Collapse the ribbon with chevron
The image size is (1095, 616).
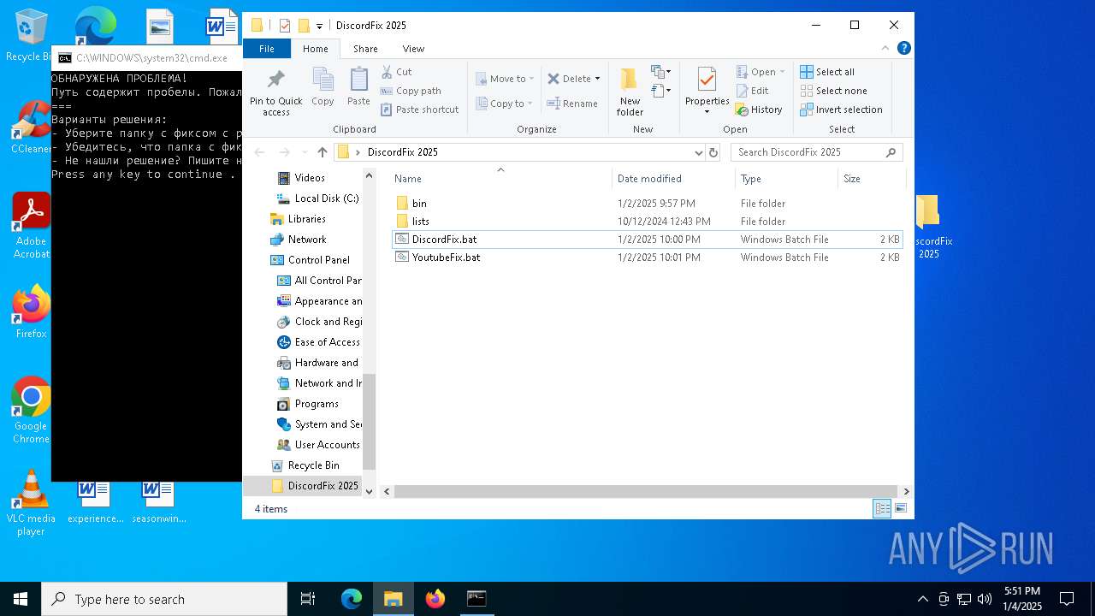point(885,49)
